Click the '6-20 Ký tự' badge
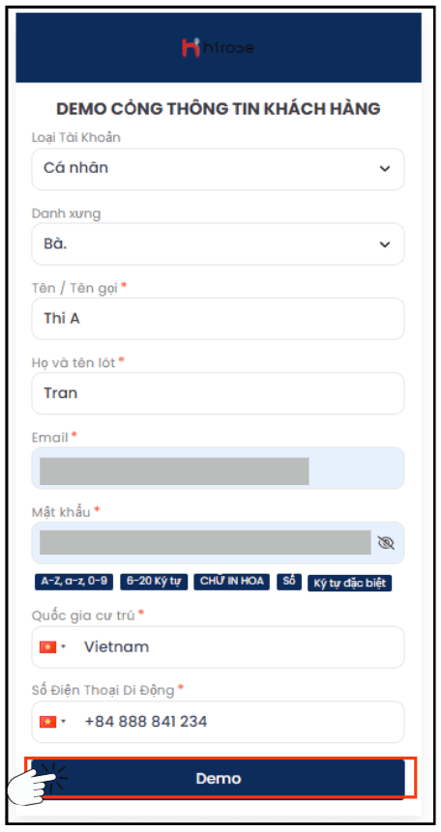The height and width of the screenshot is (832, 441). [154, 581]
